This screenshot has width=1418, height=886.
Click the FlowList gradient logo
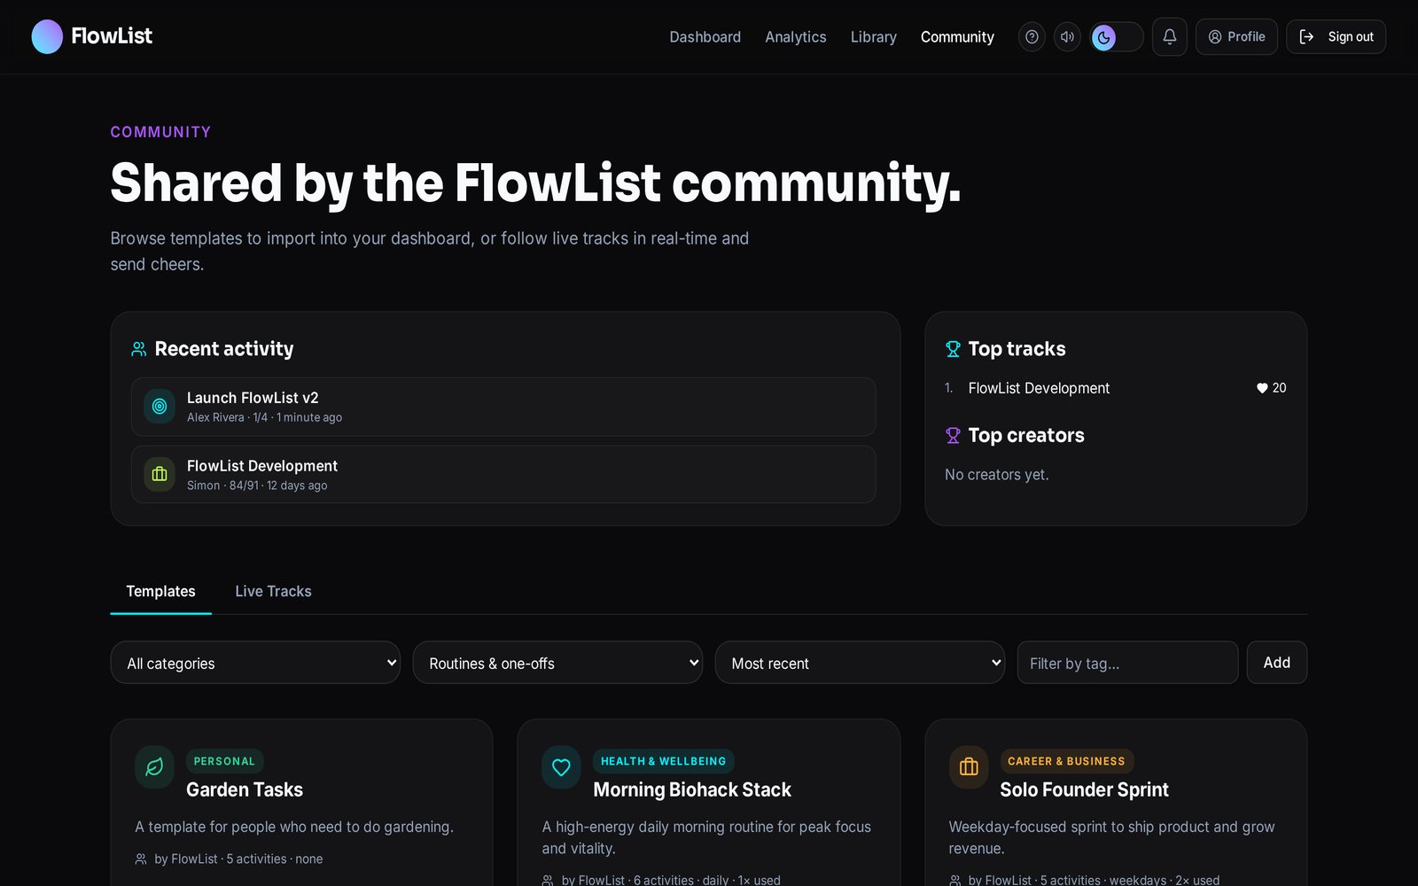click(x=47, y=36)
